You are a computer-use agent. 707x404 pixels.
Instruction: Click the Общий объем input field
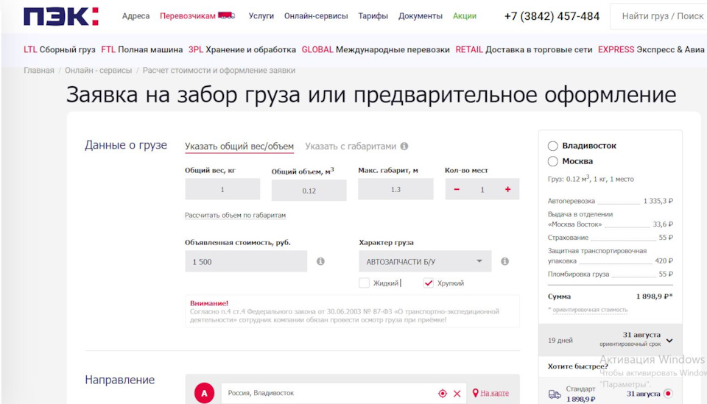(309, 190)
